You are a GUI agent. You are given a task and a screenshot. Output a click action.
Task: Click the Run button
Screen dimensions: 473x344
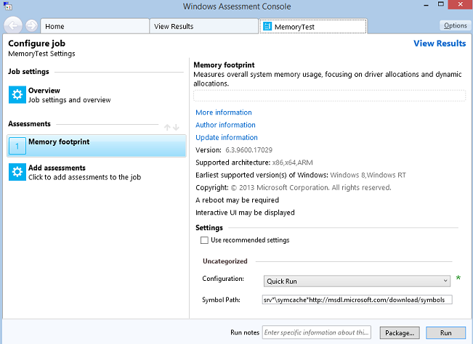[445, 333]
